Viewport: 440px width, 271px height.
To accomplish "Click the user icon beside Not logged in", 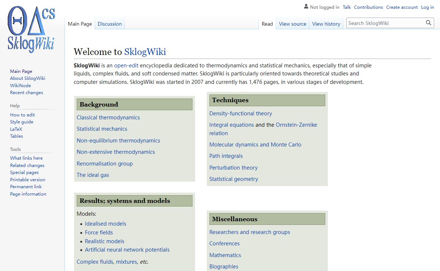I will coord(306,7).
